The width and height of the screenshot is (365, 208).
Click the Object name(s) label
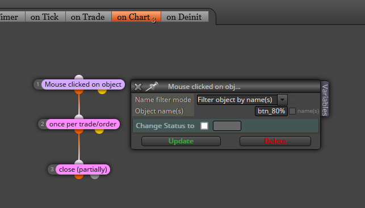[160, 111]
